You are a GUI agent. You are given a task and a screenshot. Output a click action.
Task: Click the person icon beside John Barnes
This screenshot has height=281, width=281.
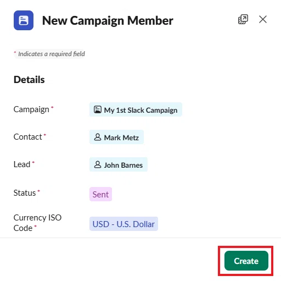point(98,164)
